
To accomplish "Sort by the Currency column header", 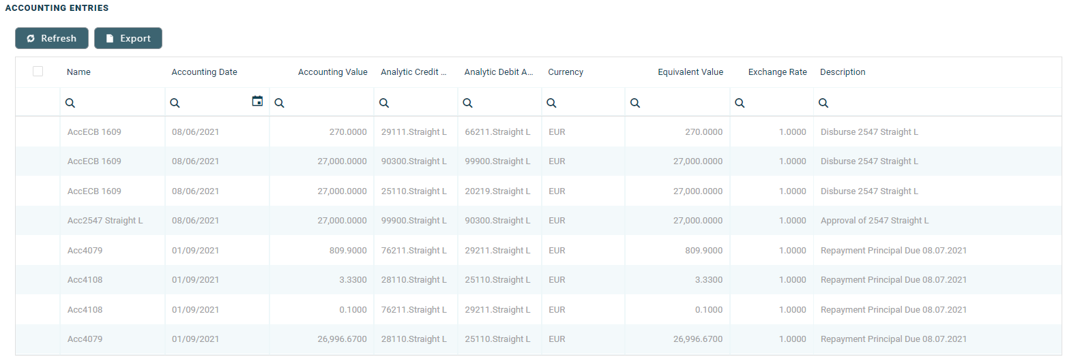I will coord(566,72).
